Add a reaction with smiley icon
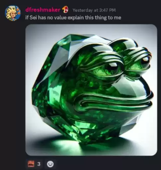This screenshot has height=170, width=161. pos(50,164)
